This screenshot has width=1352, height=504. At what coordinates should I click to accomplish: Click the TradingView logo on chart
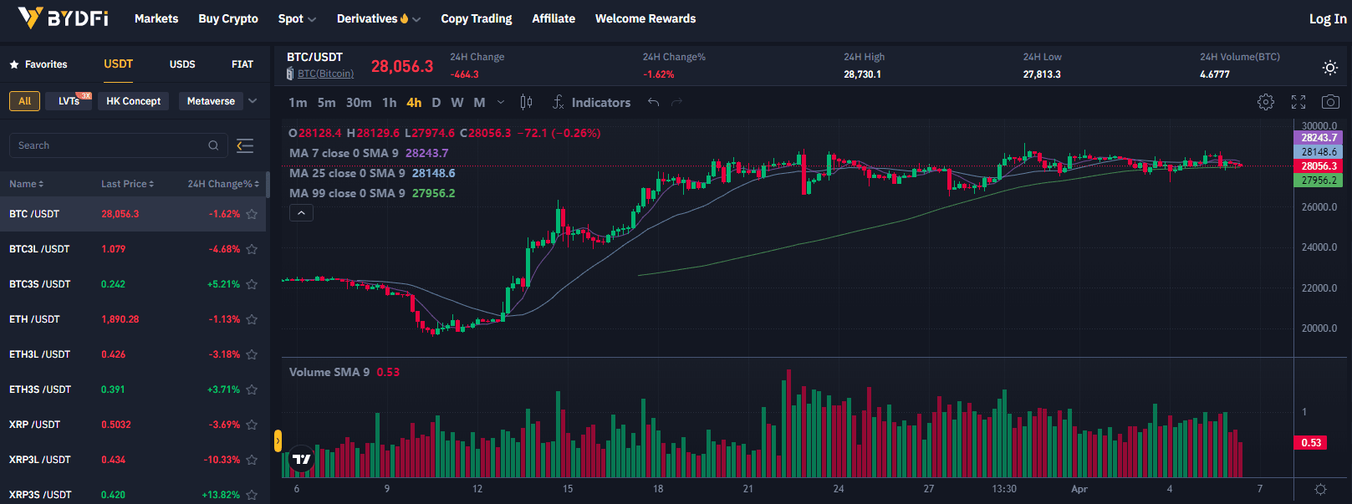coord(302,459)
